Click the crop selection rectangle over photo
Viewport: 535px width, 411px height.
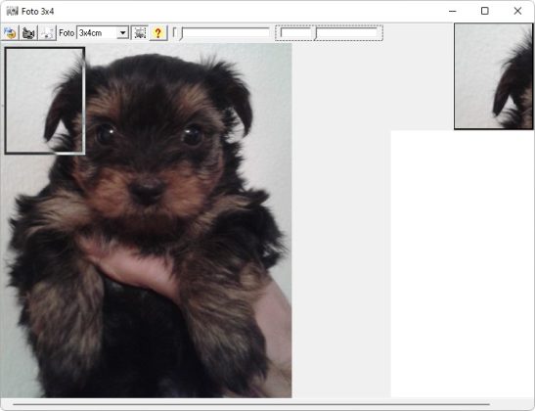point(45,101)
